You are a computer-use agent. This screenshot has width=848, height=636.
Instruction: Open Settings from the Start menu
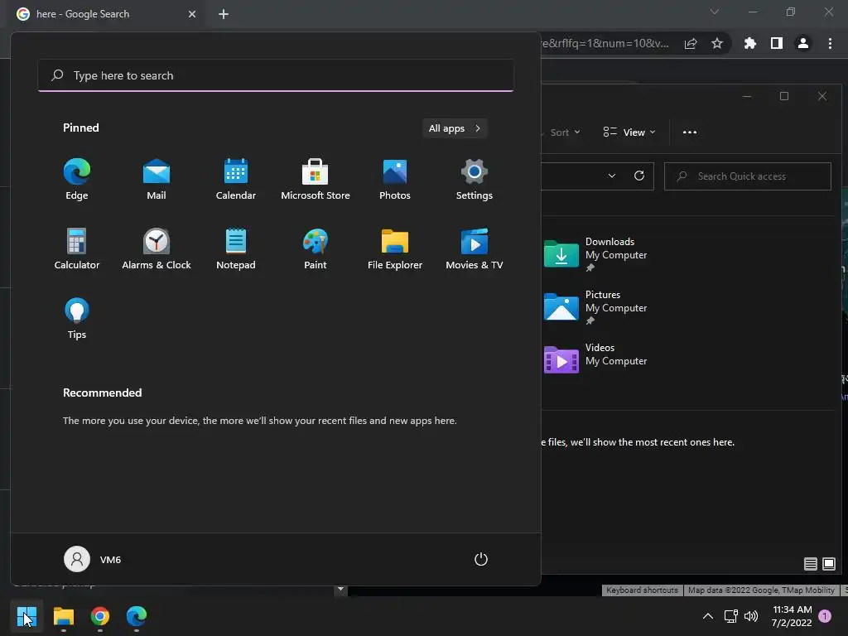click(x=475, y=180)
